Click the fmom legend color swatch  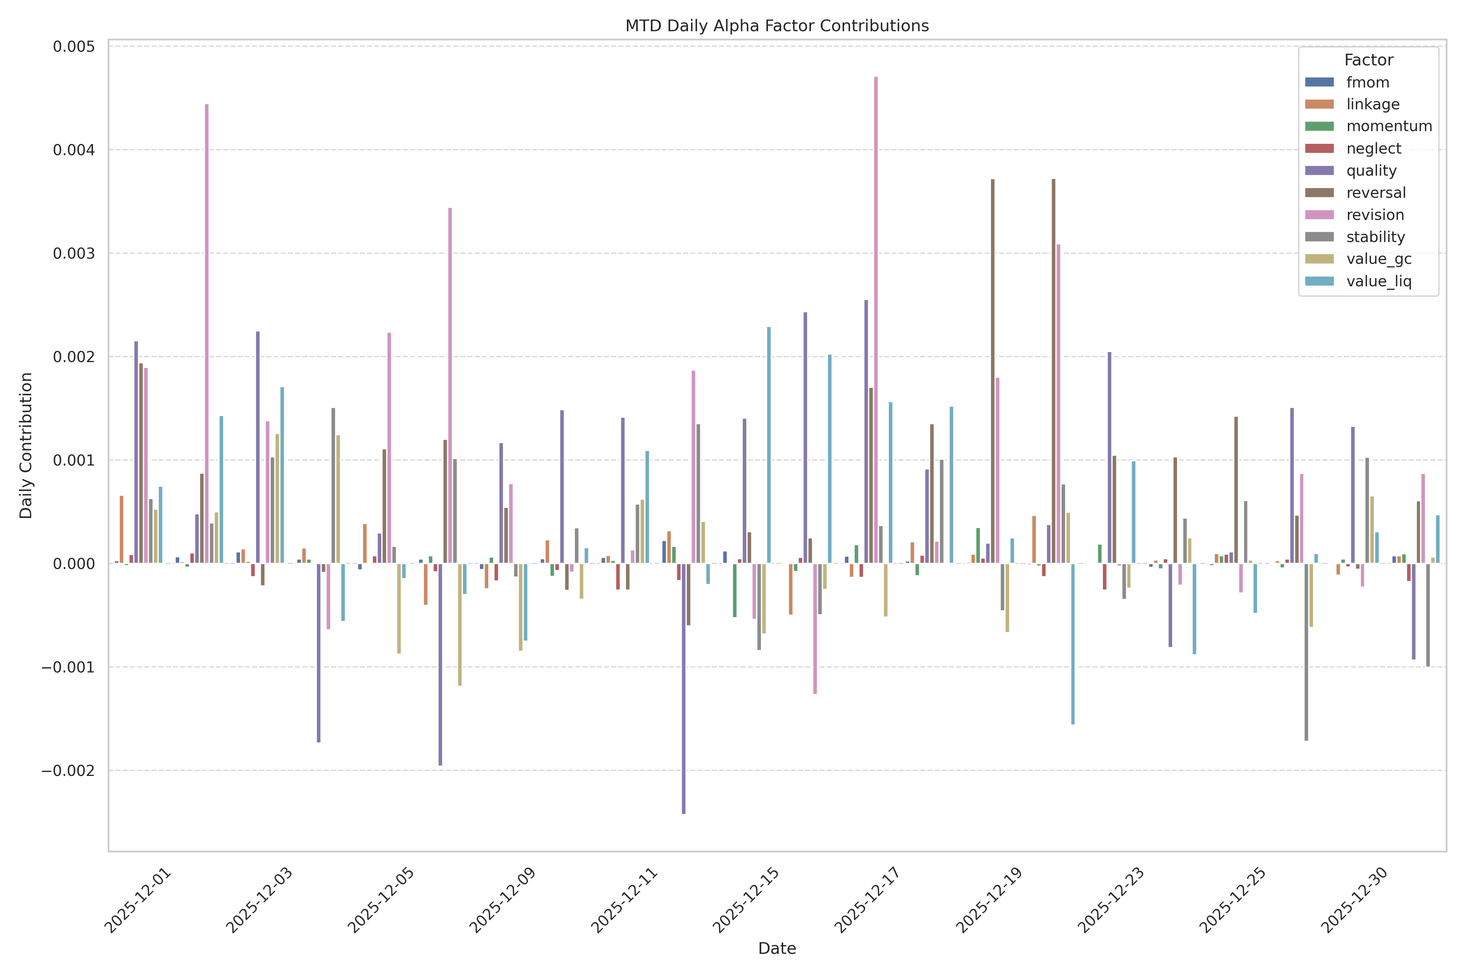[1319, 82]
